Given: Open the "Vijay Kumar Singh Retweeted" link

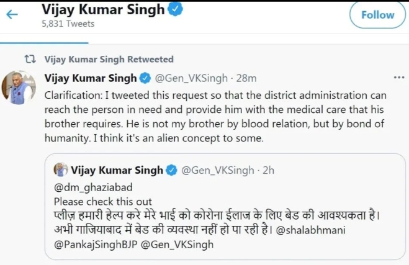Looking at the screenshot, I should coord(109,60).
